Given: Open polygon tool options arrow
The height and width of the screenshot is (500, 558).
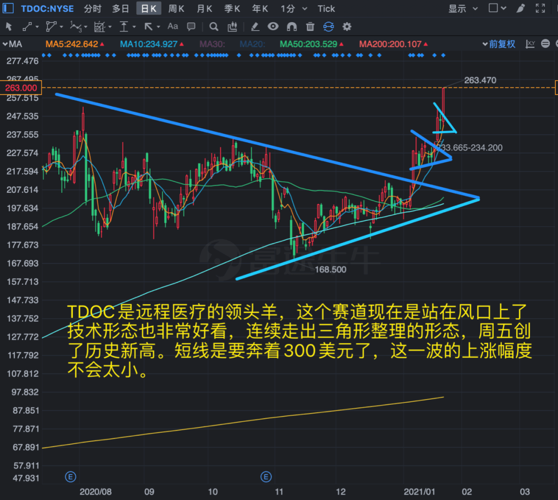Looking at the screenshot, I should [61, 27].
